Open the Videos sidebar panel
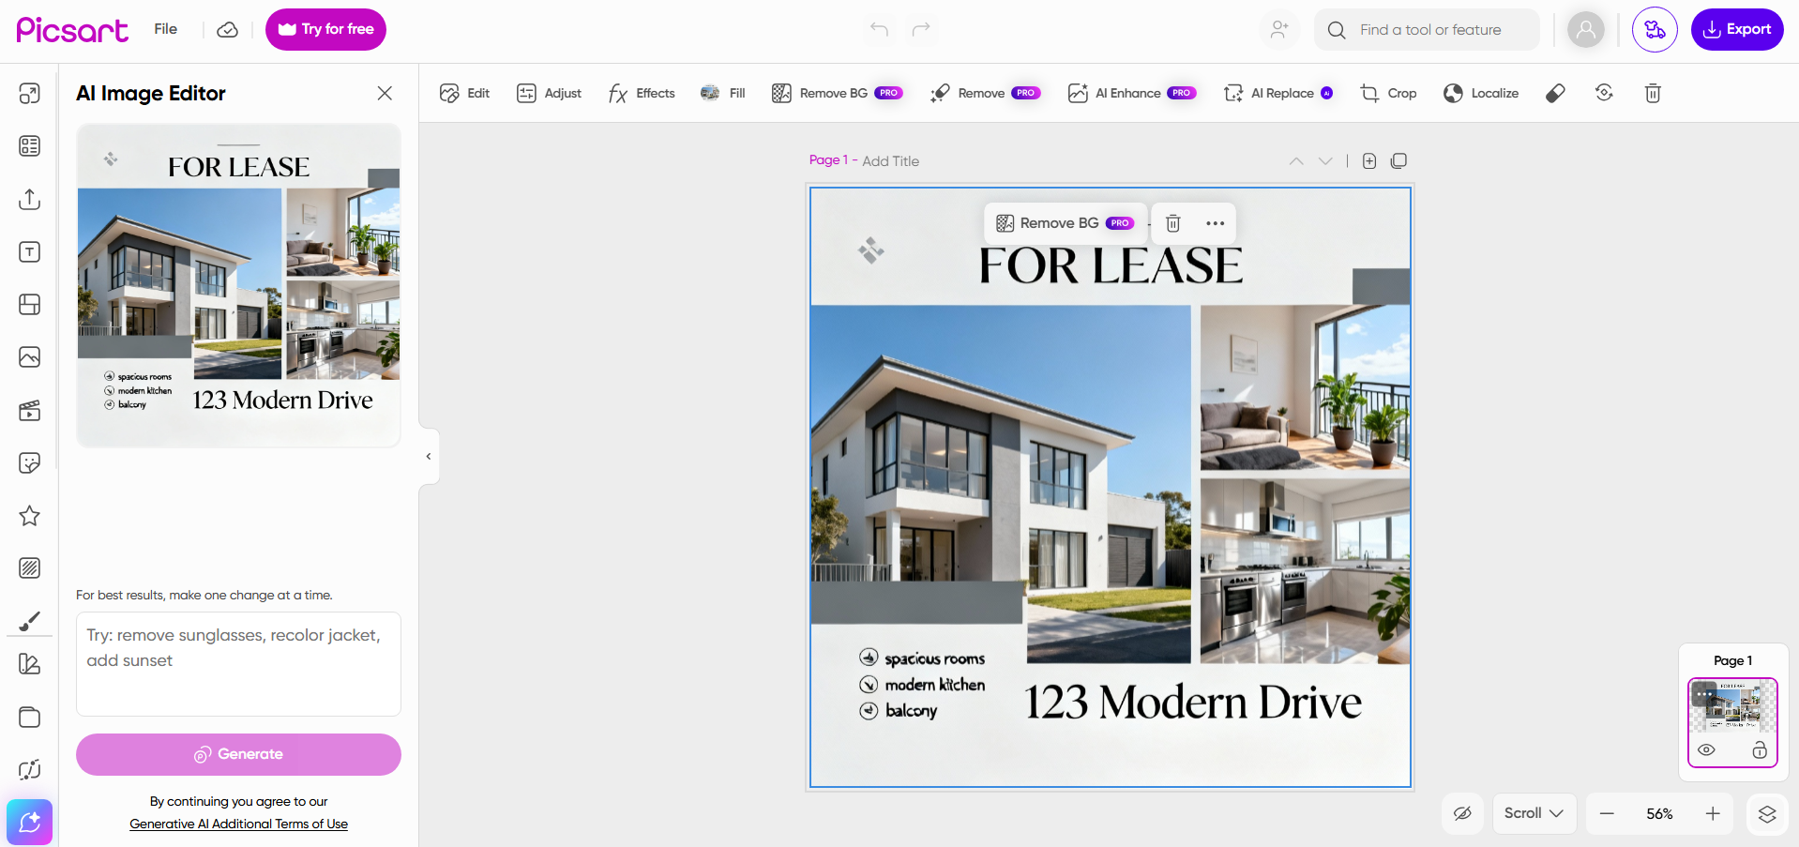Image resolution: width=1799 pixels, height=847 pixels. click(30, 410)
